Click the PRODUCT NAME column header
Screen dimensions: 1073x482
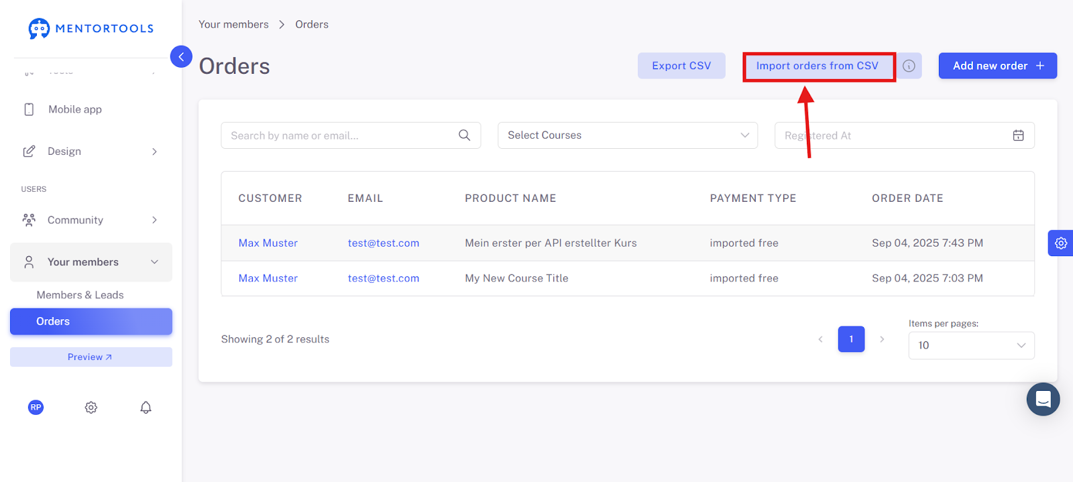[x=510, y=198]
